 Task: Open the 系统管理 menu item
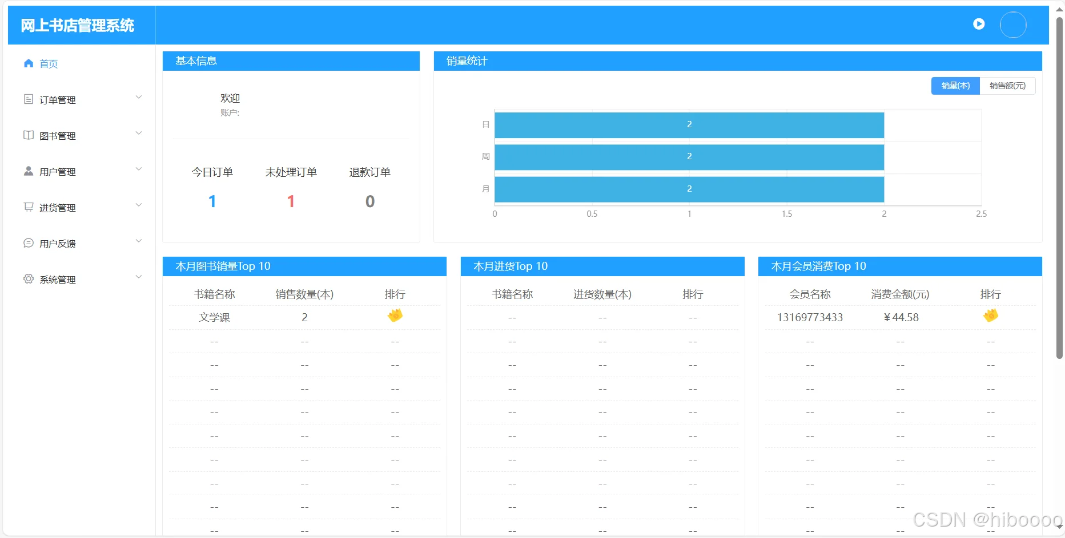57,279
